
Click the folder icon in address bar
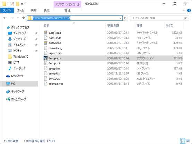click(29, 18)
